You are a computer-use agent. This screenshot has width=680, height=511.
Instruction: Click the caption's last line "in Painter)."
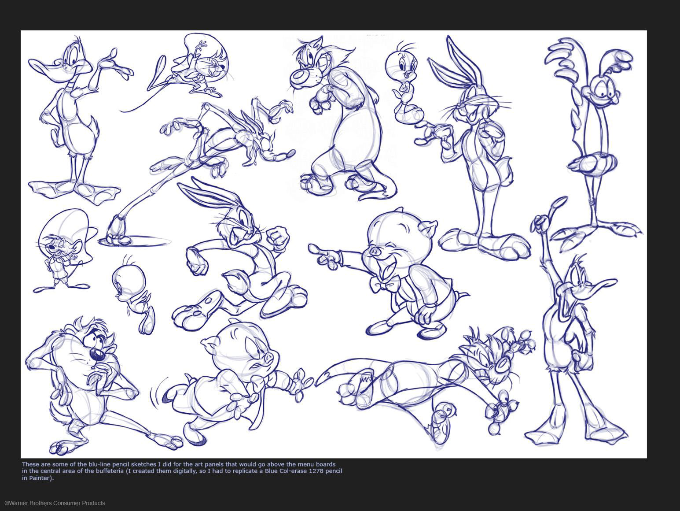(x=38, y=478)
